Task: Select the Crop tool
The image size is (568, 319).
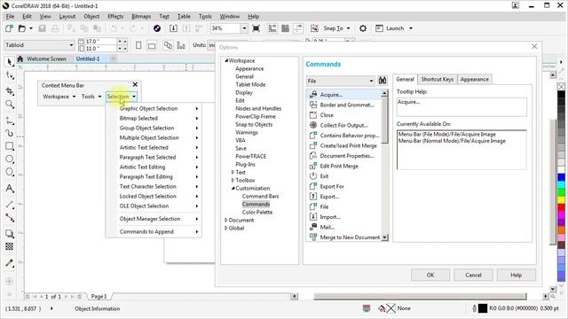Action: click(x=10, y=91)
